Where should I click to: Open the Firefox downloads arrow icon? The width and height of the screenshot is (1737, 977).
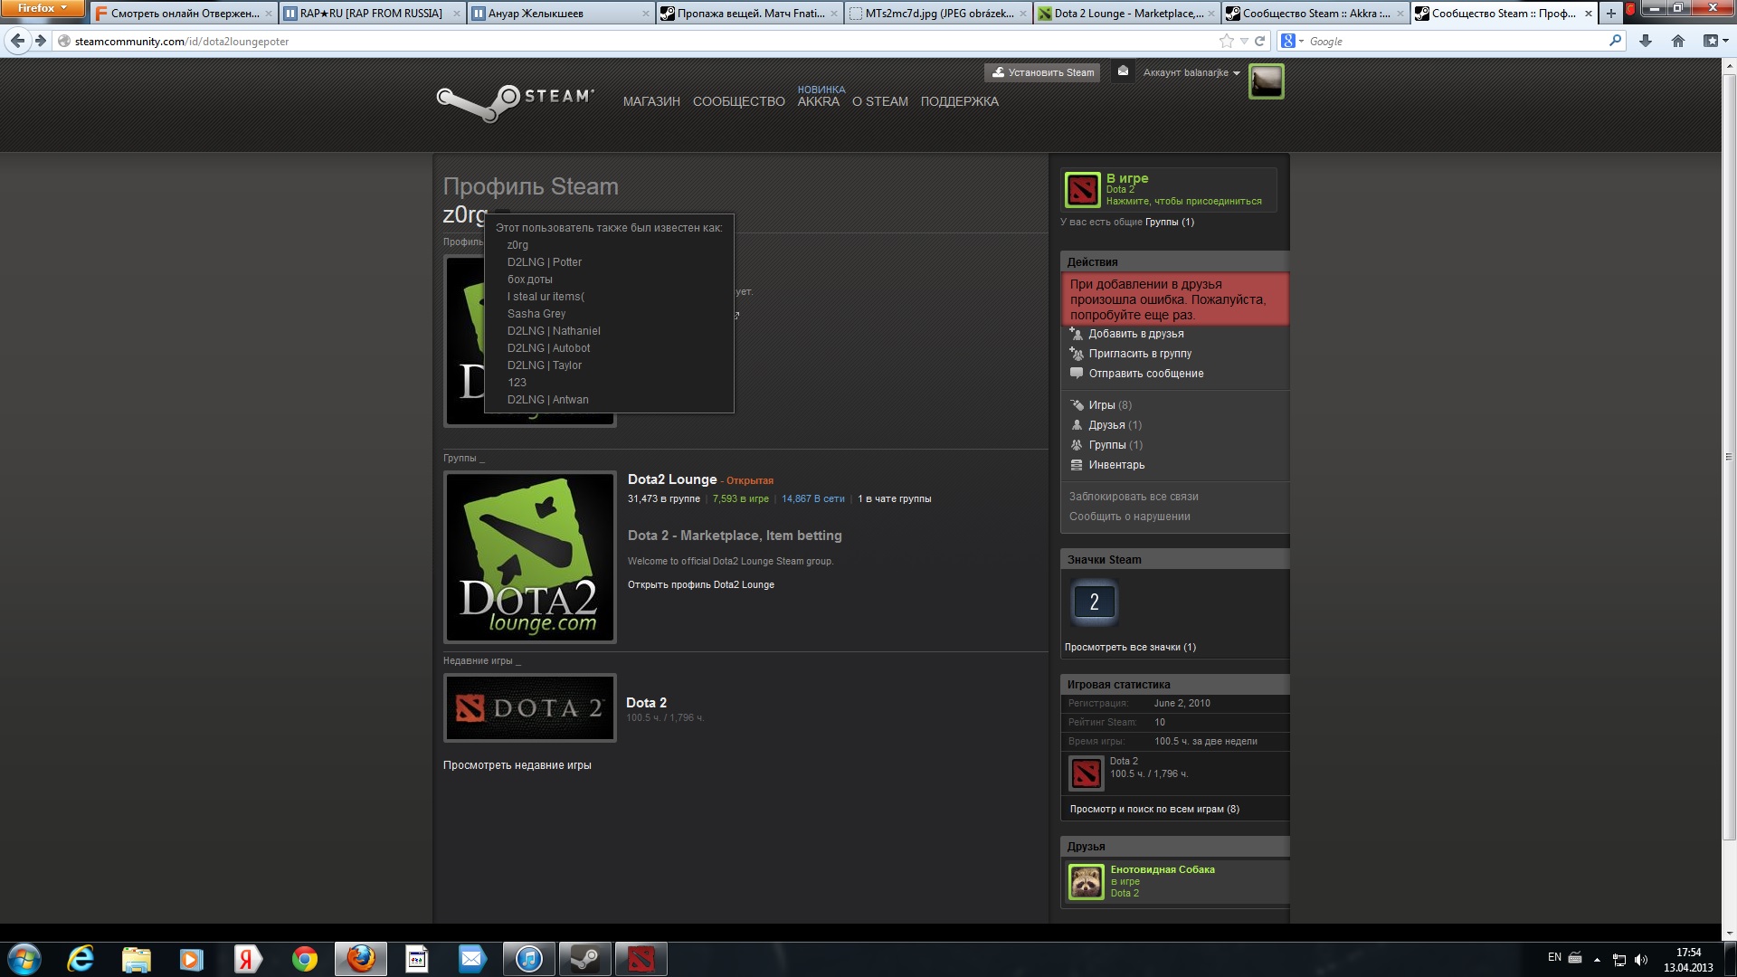pos(1645,41)
